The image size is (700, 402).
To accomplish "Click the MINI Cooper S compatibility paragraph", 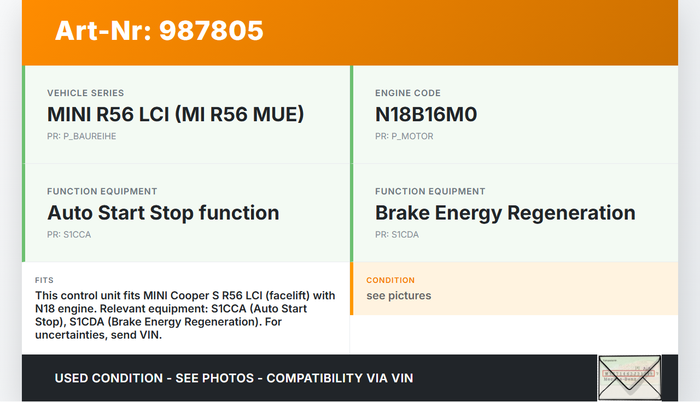I will [x=185, y=315].
